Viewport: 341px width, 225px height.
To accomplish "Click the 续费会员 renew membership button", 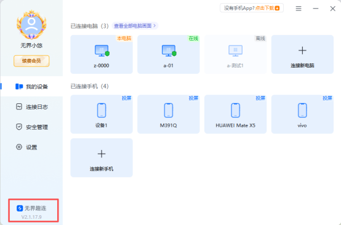I will pyautogui.click(x=31, y=61).
